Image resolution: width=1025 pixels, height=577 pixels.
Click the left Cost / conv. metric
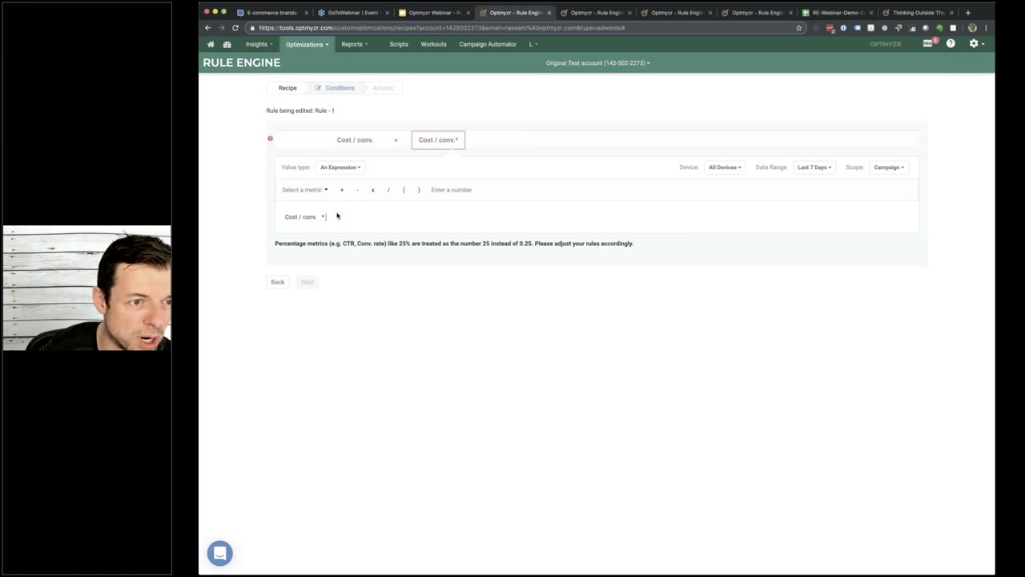(355, 140)
